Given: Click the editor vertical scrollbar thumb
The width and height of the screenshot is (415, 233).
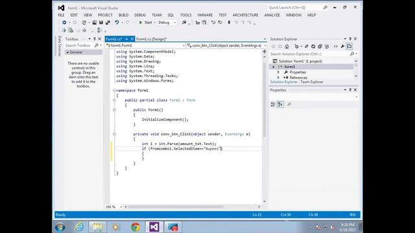Looking at the screenshot, I should [264, 100].
